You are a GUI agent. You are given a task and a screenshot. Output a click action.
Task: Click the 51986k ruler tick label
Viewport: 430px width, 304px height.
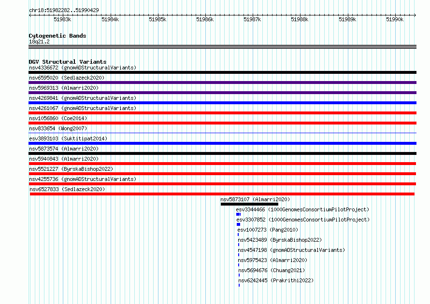click(205, 19)
